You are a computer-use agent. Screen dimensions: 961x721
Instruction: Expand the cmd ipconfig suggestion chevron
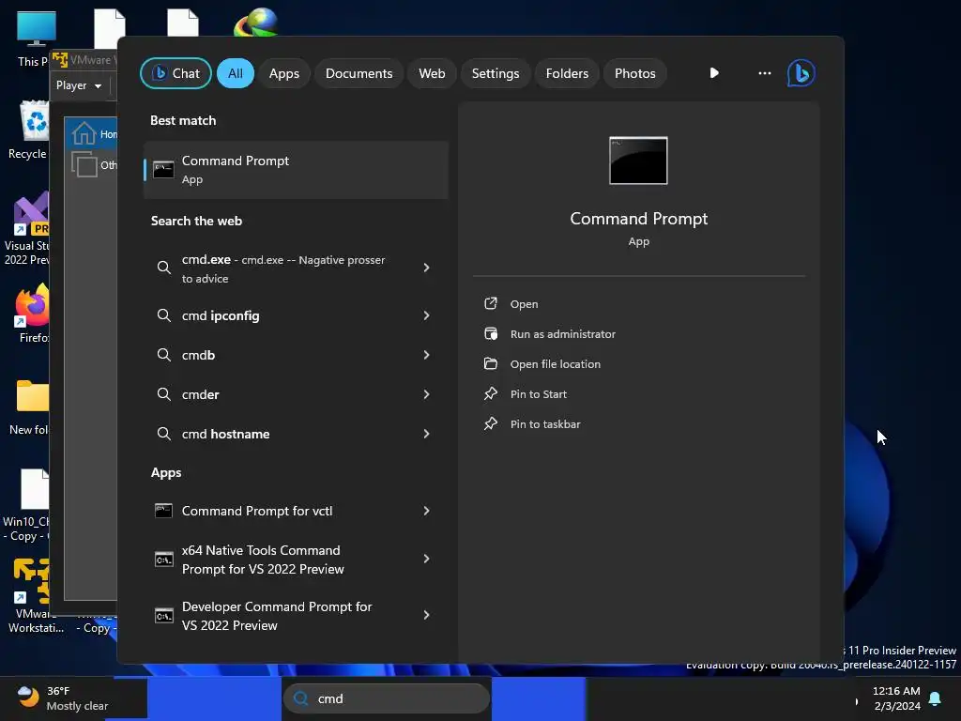pos(427,315)
